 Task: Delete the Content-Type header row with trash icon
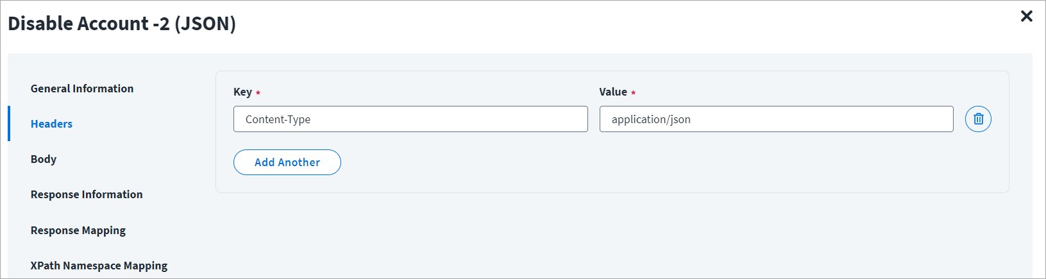click(978, 119)
